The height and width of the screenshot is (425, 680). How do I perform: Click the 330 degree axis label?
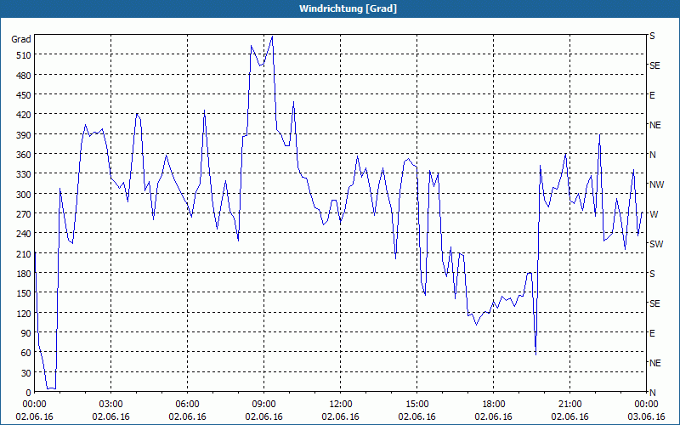[x=24, y=174]
